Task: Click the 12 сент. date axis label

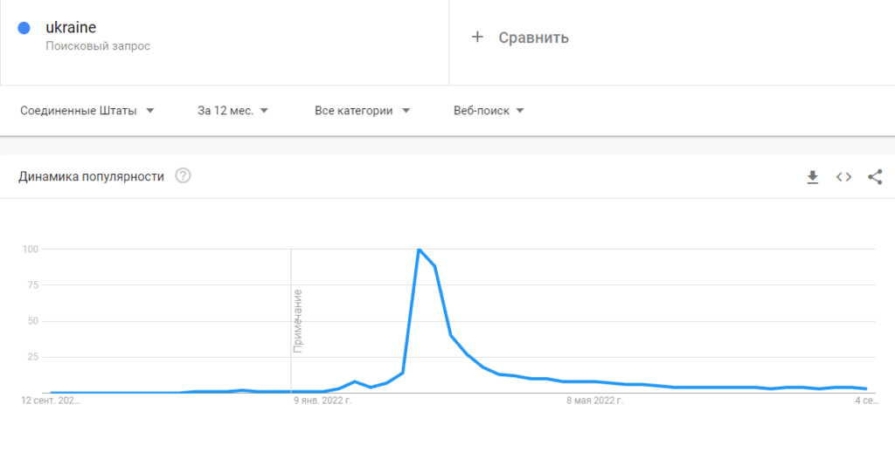Action: point(51,401)
